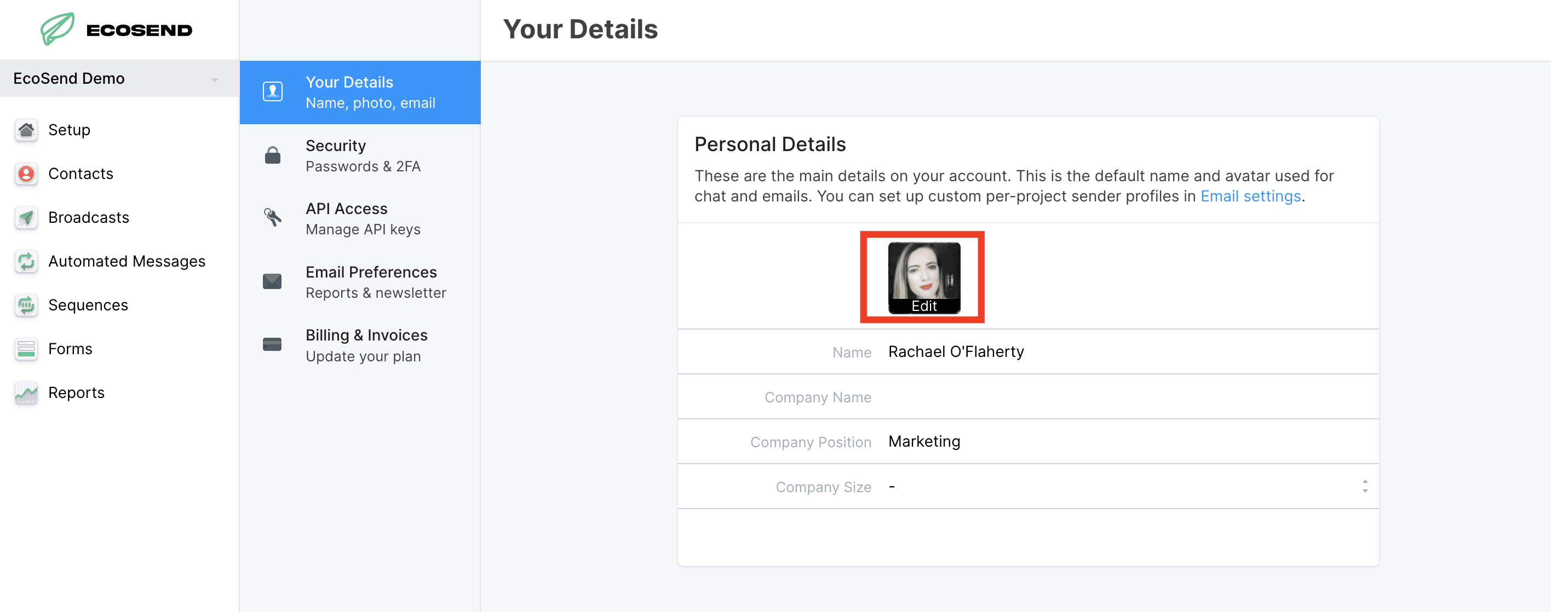Open the Email Preferences settings tab
Viewport: 1551px width, 612px height.
point(371,281)
